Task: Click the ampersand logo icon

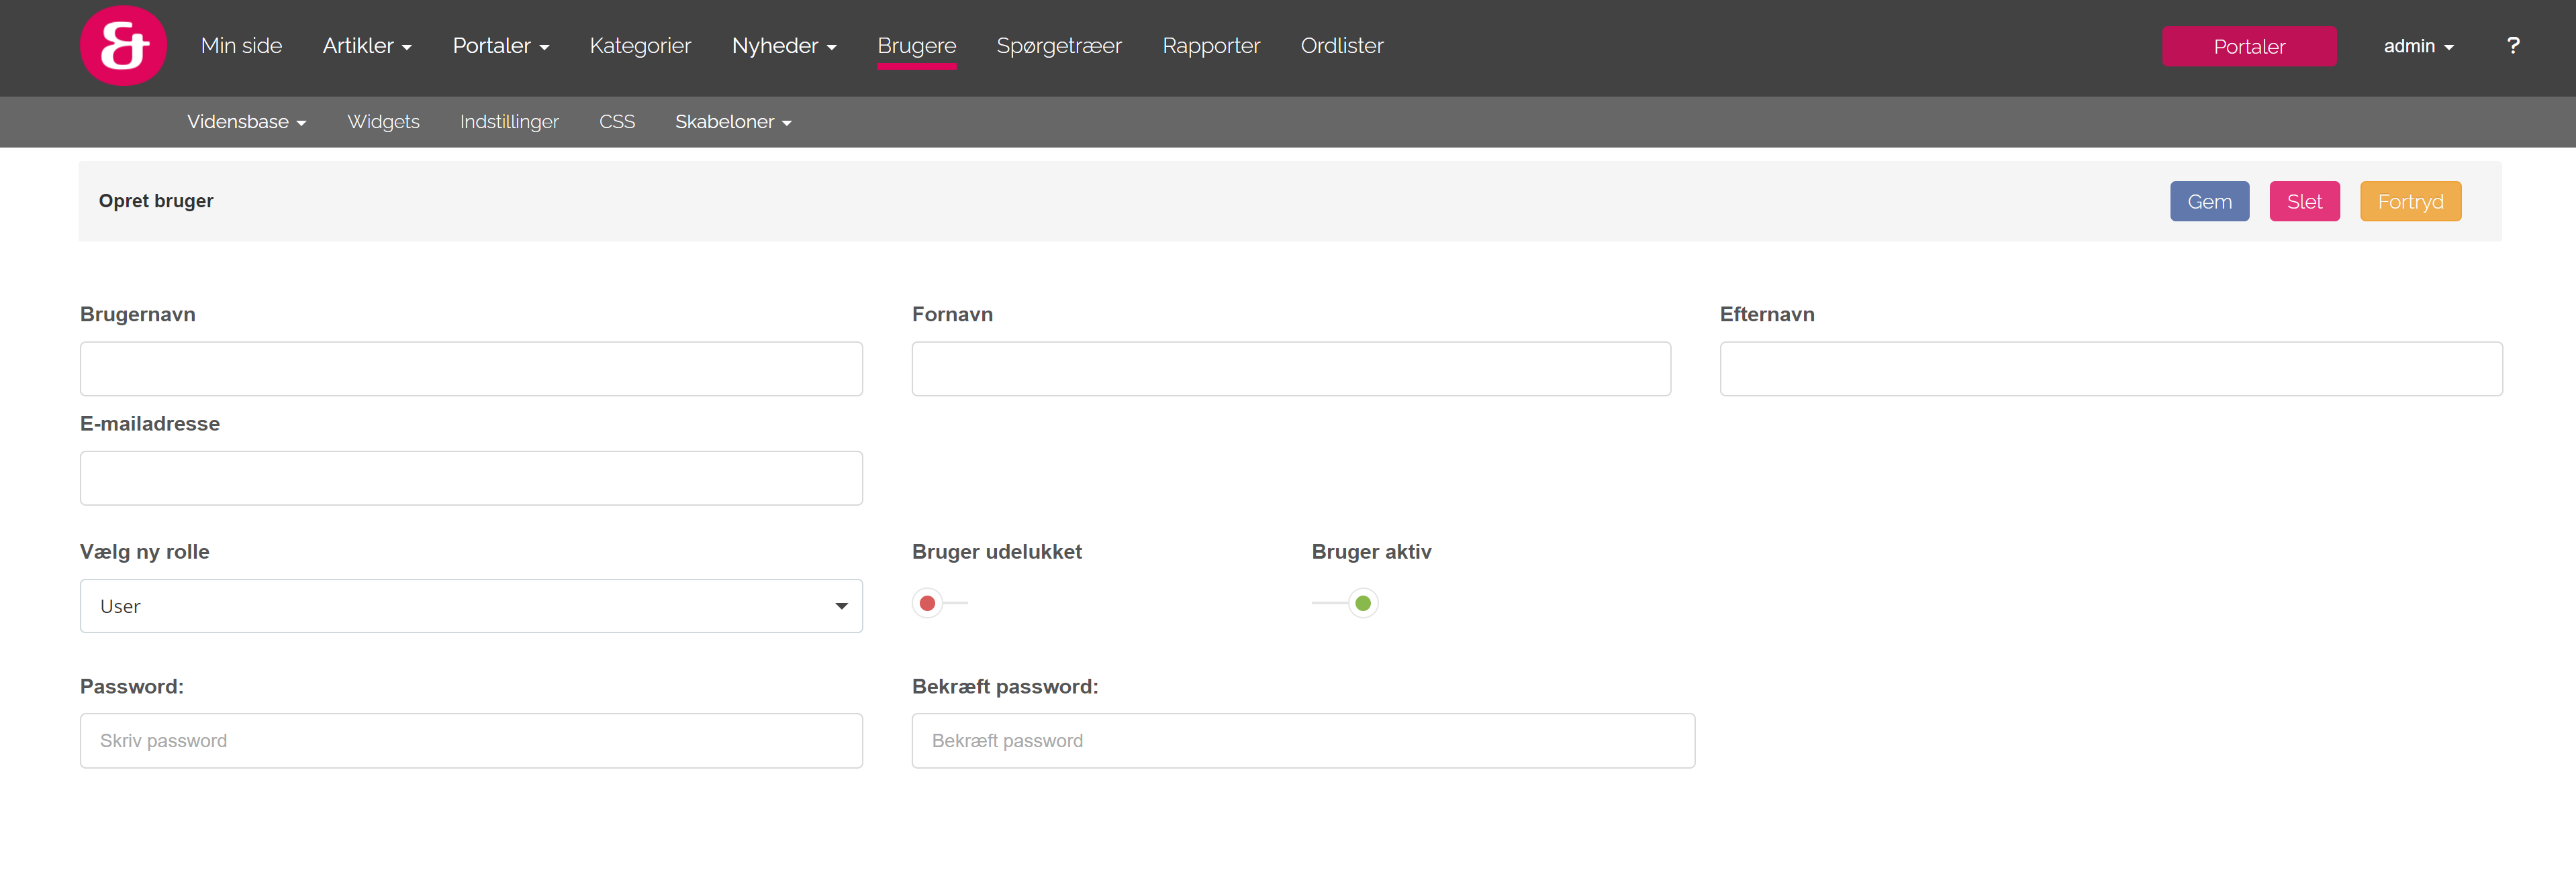Action: click(123, 46)
